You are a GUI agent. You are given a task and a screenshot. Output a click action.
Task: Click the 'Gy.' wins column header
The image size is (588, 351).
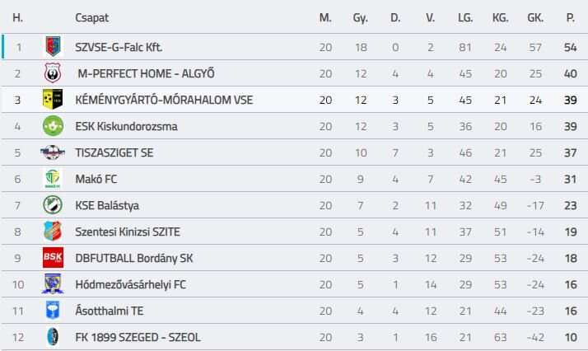pyautogui.click(x=360, y=17)
